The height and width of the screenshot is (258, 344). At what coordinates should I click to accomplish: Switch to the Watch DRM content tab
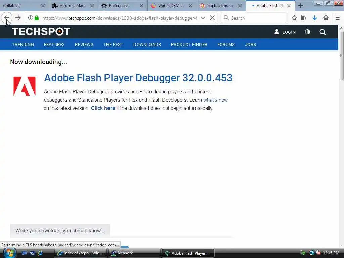171,6
